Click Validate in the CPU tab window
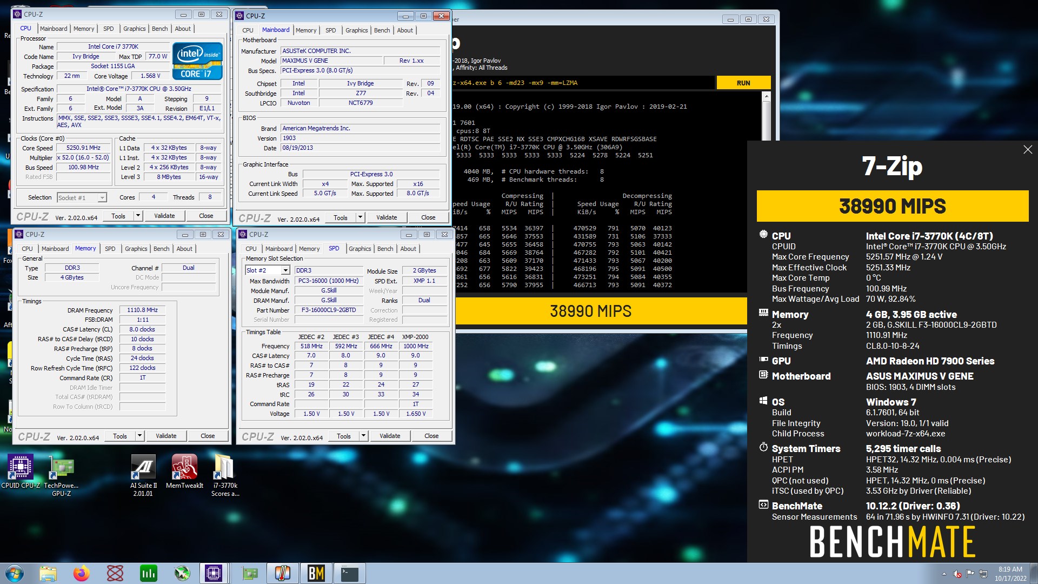This screenshot has height=584, width=1038. [x=164, y=216]
